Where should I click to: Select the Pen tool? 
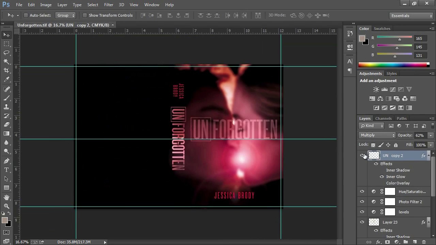click(x=6, y=161)
